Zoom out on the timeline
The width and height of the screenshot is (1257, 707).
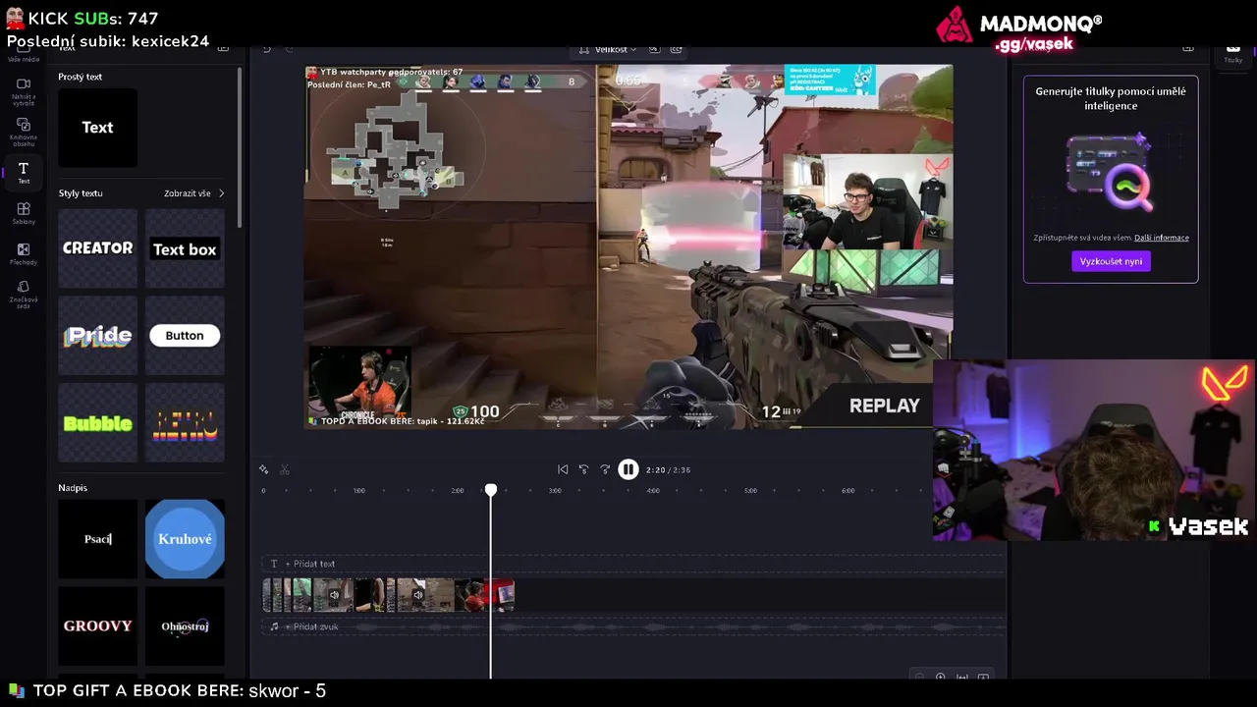tap(919, 677)
